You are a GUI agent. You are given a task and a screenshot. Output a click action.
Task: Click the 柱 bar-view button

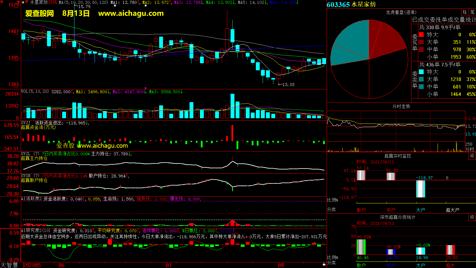click(465, 12)
